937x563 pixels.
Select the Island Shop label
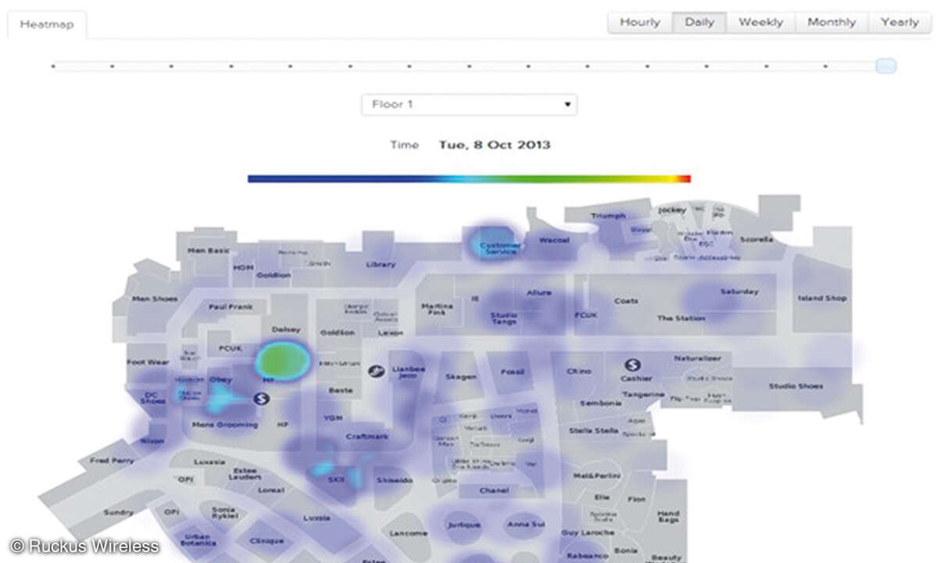821,298
